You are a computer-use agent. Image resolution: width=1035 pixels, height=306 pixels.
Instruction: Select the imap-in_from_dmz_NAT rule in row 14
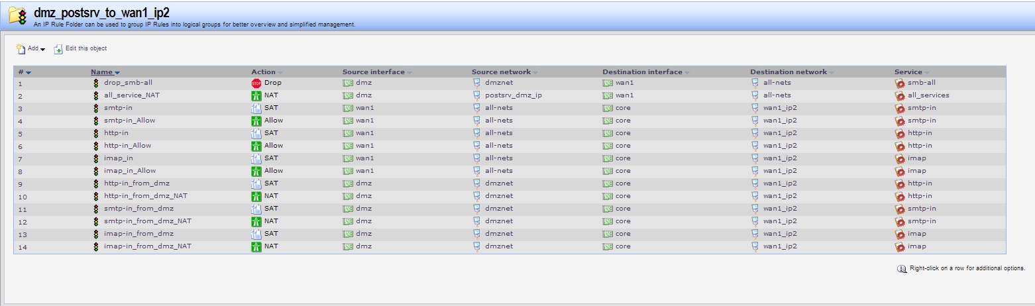(147, 246)
